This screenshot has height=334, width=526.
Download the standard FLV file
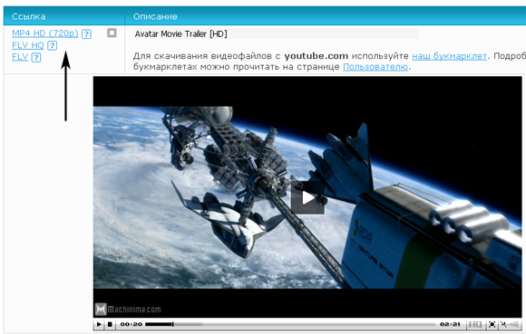tap(20, 57)
